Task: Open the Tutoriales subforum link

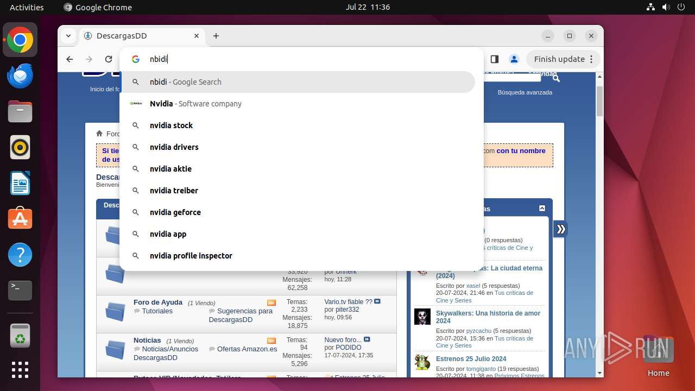Action: pyautogui.click(x=157, y=311)
